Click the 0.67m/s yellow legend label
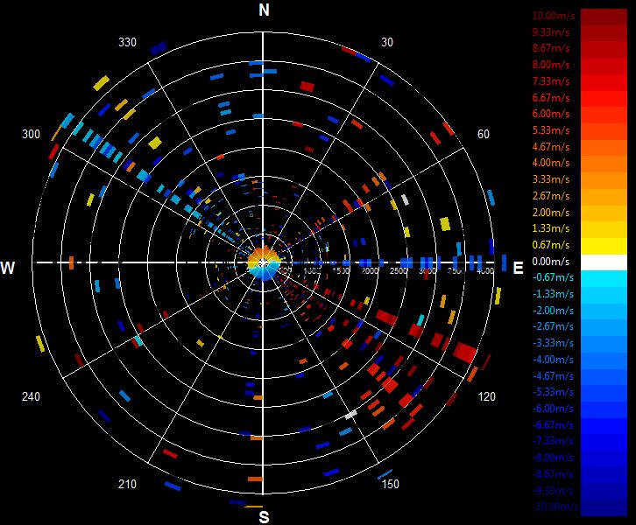The height and width of the screenshot is (525, 636). click(551, 245)
